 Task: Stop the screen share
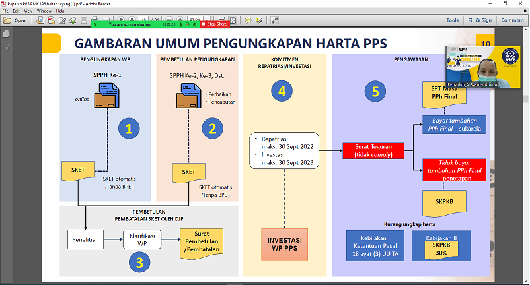(215, 24)
